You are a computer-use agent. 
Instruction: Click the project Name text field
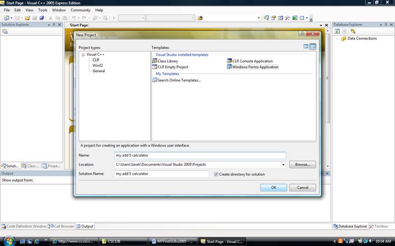coord(199,155)
